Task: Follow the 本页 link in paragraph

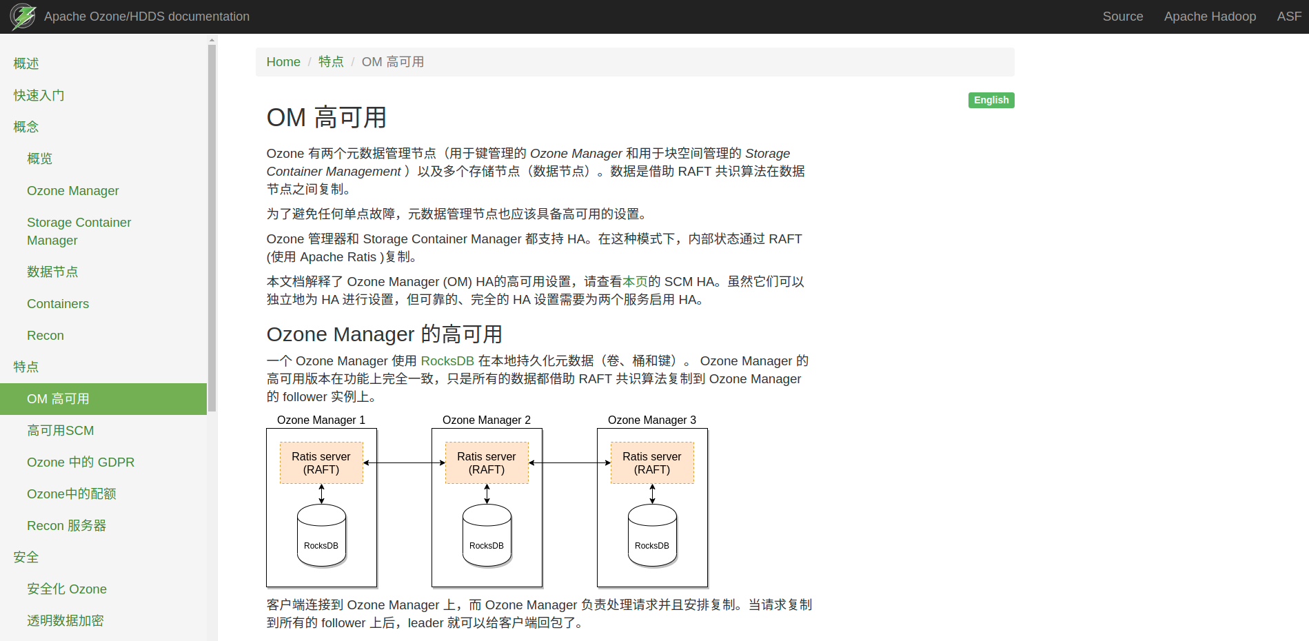Action: click(635, 282)
